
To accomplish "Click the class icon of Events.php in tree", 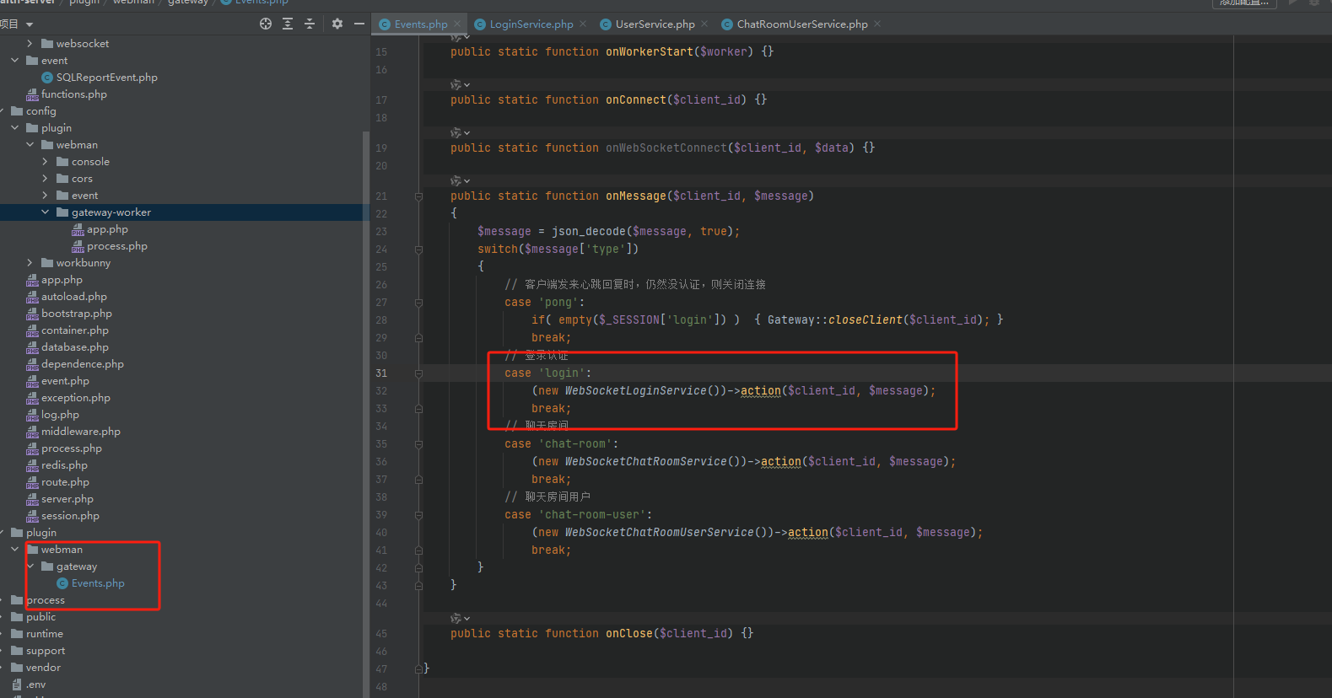I will point(62,583).
